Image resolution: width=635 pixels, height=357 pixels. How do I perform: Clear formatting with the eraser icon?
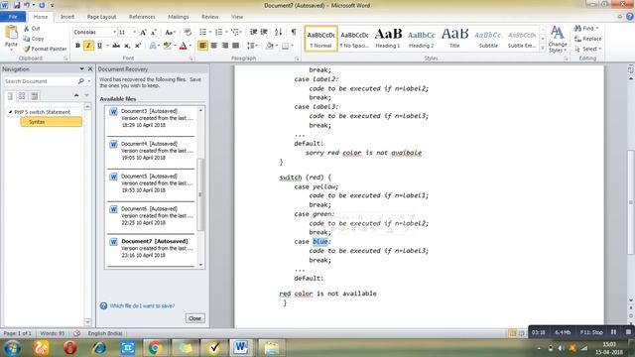[x=188, y=33]
